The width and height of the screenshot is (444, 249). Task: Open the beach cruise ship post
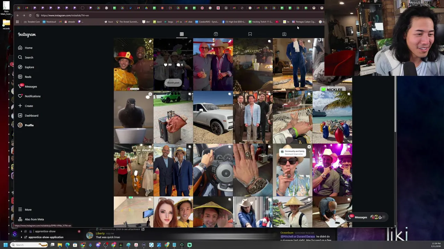(x=332, y=117)
